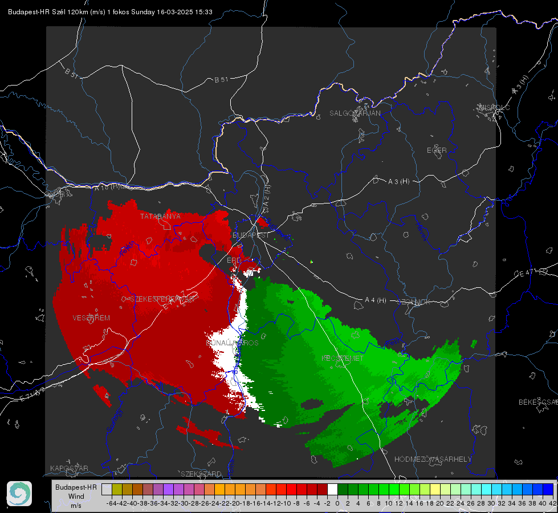The height and width of the screenshot is (513, 558).
Task: Pick the yellow swatch between 18 and 20
Action: 435,489
